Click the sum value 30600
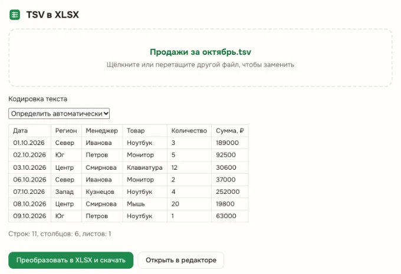401x274 pixels. click(230, 167)
